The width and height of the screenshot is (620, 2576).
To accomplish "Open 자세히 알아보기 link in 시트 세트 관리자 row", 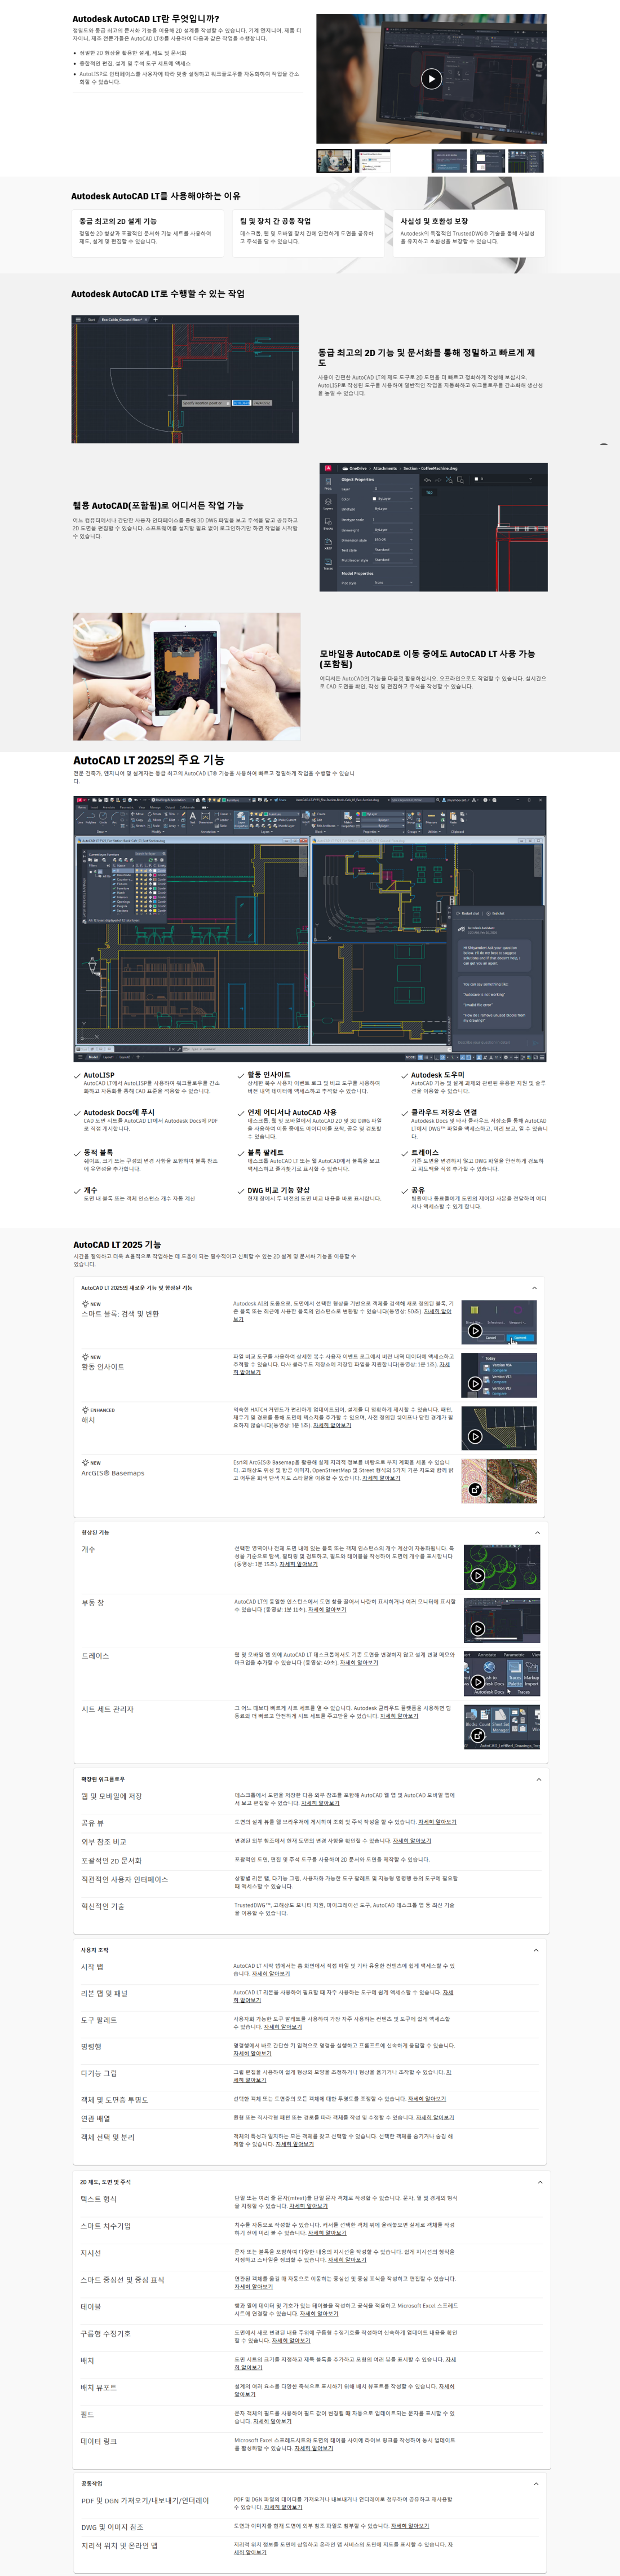I will point(400,1716).
